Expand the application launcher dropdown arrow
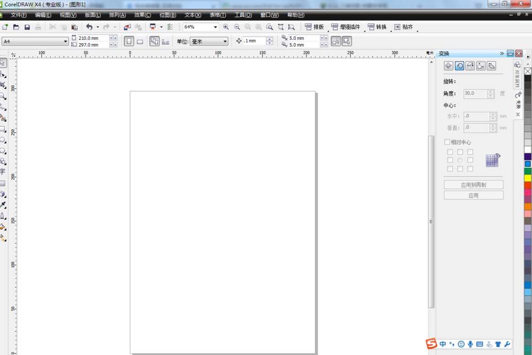This screenshot has height=355, width=532. pos(161,27)
